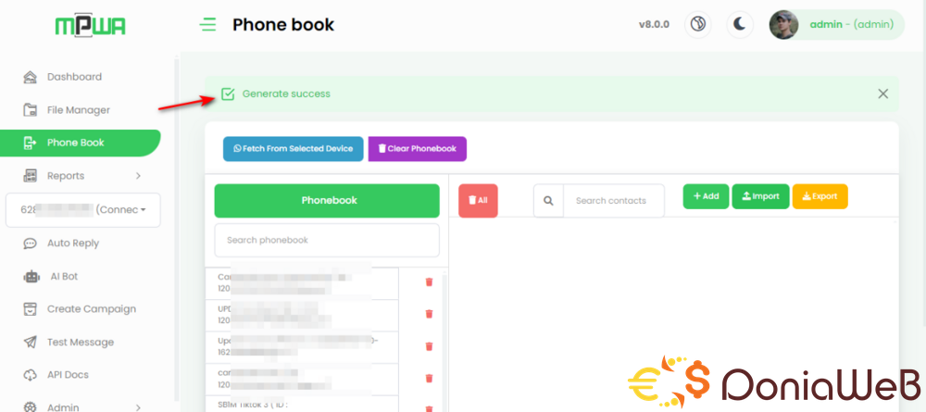The height and width of the screenshot is (412, 926).
Task: Click the contacts search magnifier icon
Action: (548, 201)
